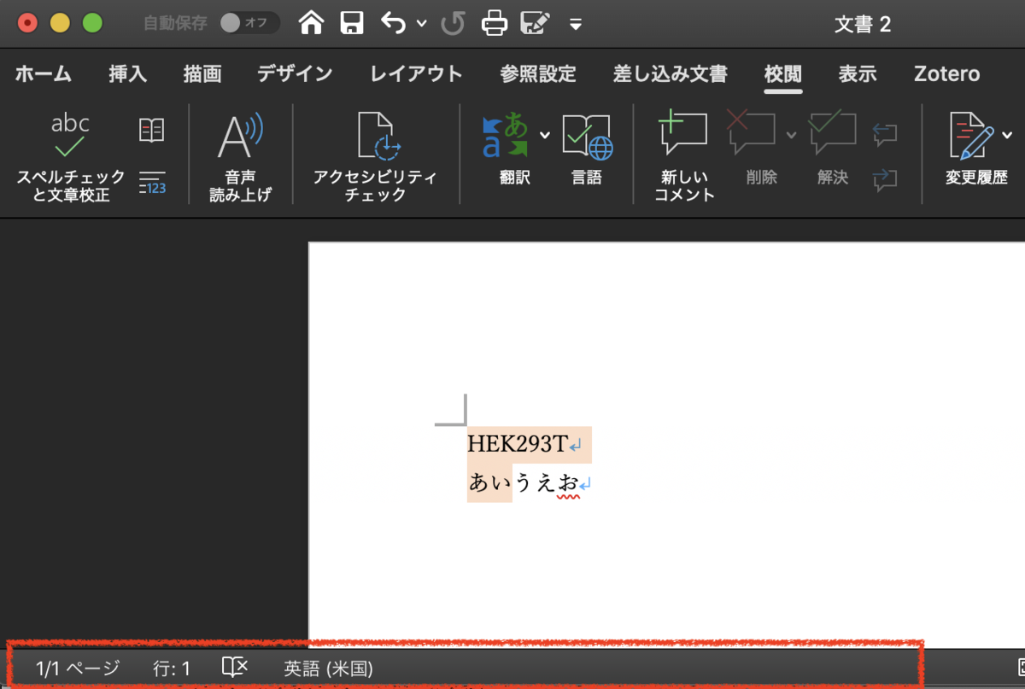The height and width of the screenshot is (689, 1025).
Task: Print the document with printer icon
Action: point(495,23)
